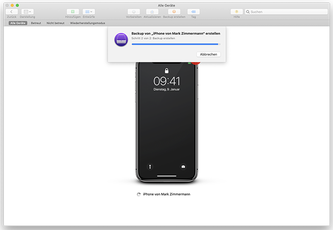
Task: Click the green fullscreen window button
Action: click(x=17, y=5)
